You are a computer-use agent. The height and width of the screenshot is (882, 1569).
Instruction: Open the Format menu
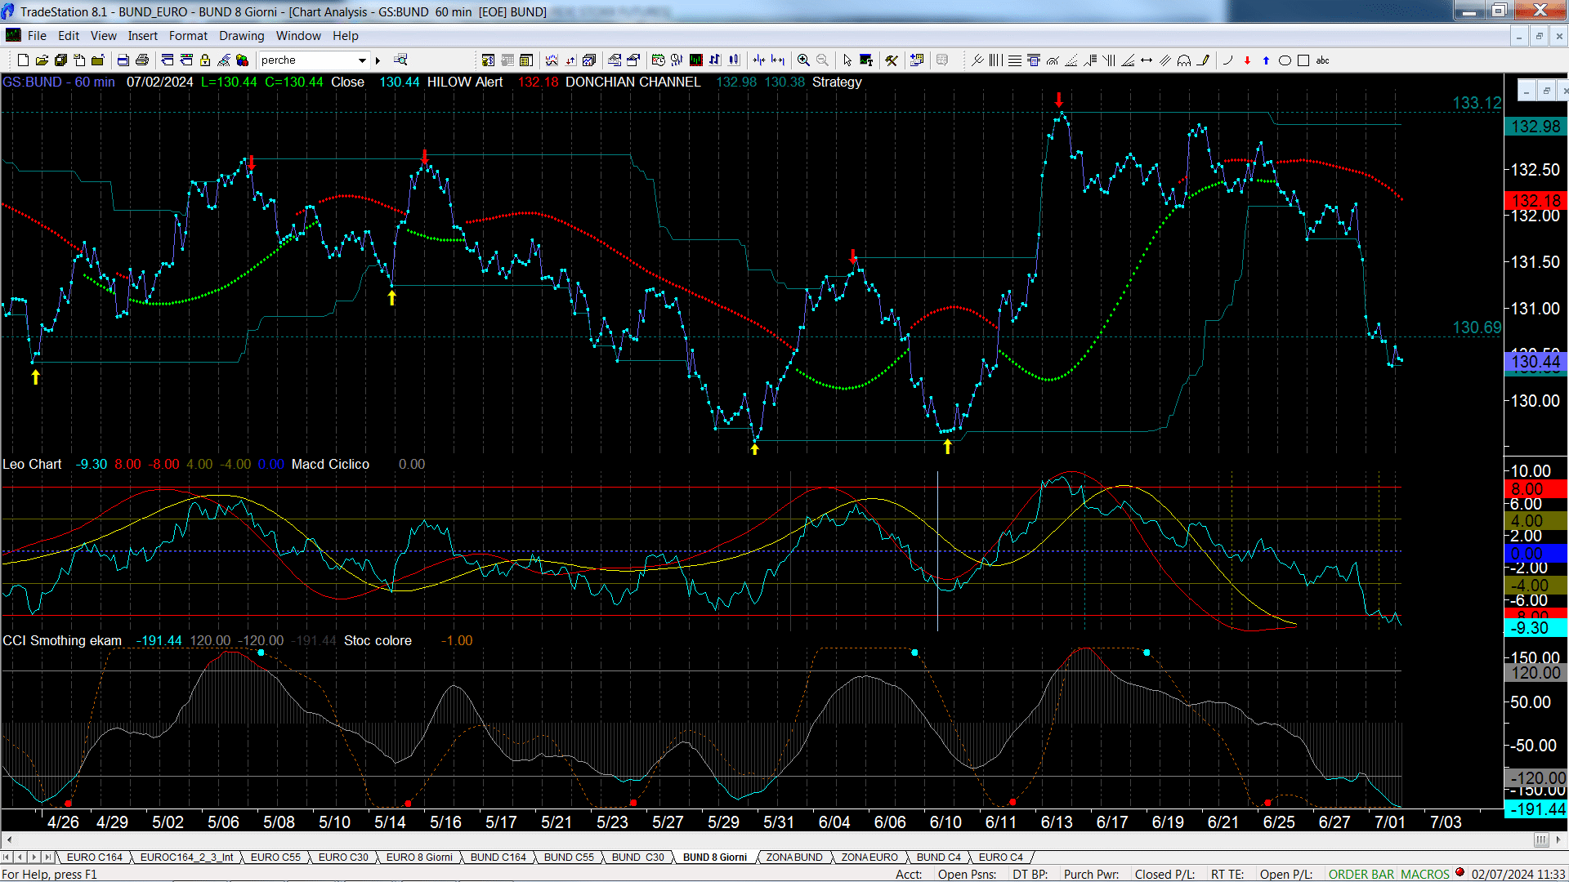[x=188, y=36]
